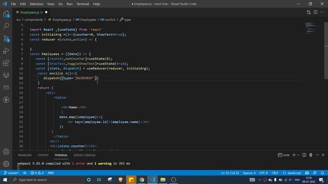This screenshot has height=184, width=328.
Task: Open Chrome from the taskbar
Action: click(x=141, y=179)
